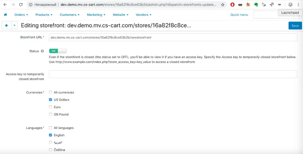The width and height of the screenshot is (303, 154).
Task: Enable the All currencies checkbox
Action: pyautogui.click(x=50, y=92)
